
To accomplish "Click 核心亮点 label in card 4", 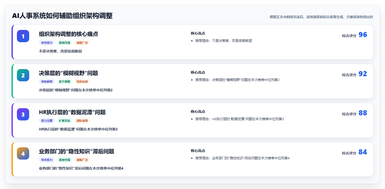I will 198,151.
